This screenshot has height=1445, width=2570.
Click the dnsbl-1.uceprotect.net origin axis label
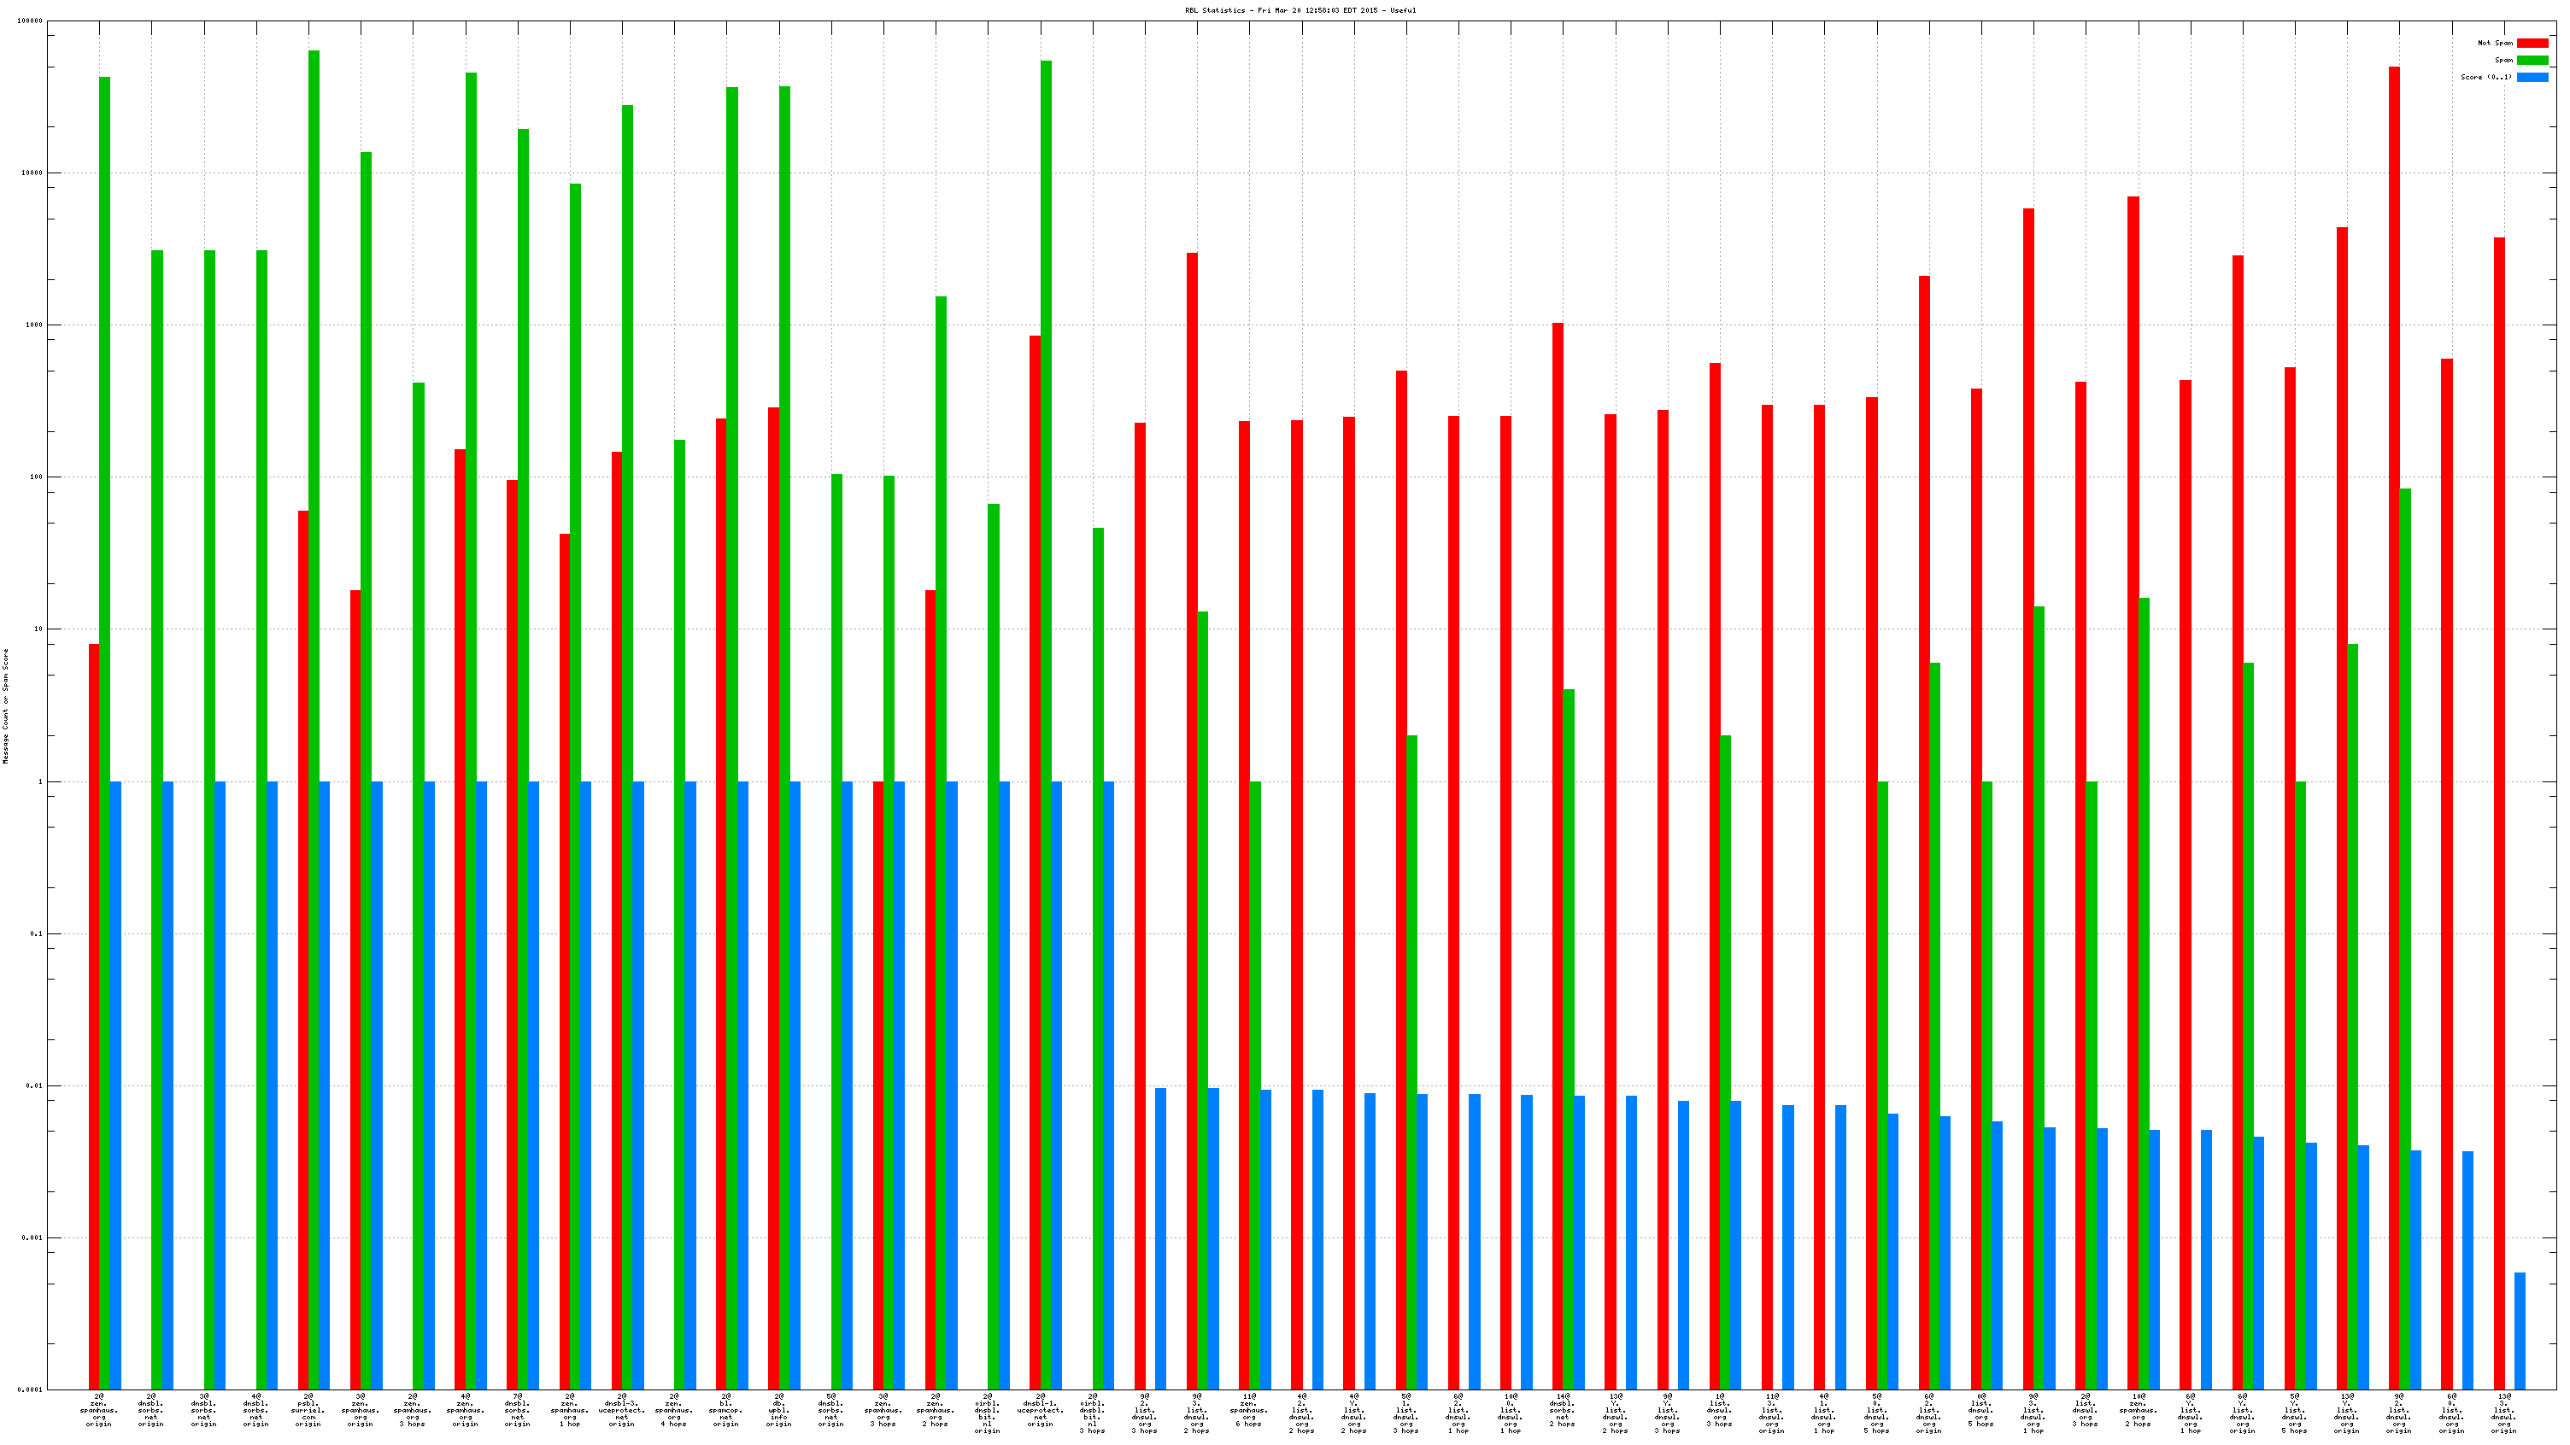click(1040, 1409)
